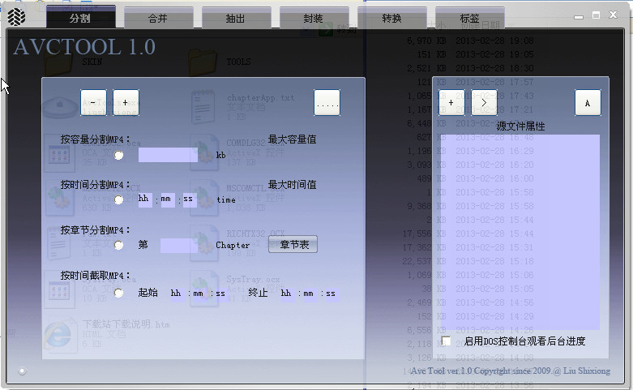This screenshot has height=390, width=633.
Task: Click the AVCTool logo icon
Action: (x=16, y=17)
